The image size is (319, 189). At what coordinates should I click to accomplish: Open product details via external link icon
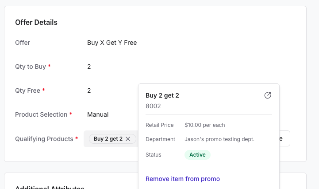(268, 95)
